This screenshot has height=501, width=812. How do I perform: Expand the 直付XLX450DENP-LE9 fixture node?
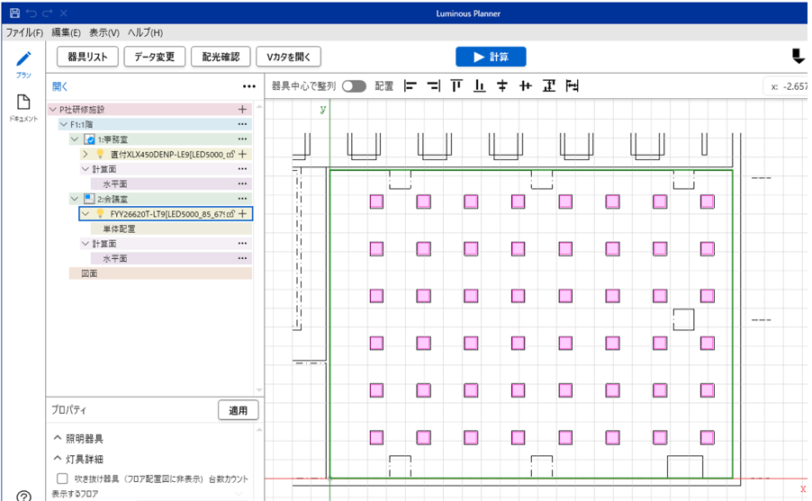[x=86, y=155]
